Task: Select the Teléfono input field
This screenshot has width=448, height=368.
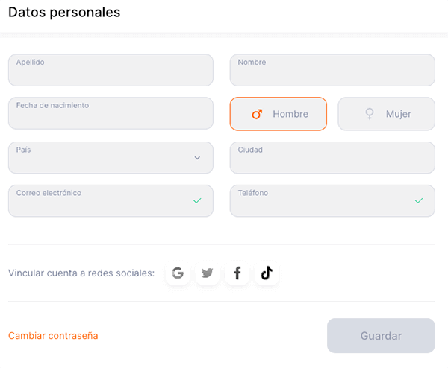Action: point(321,201)
